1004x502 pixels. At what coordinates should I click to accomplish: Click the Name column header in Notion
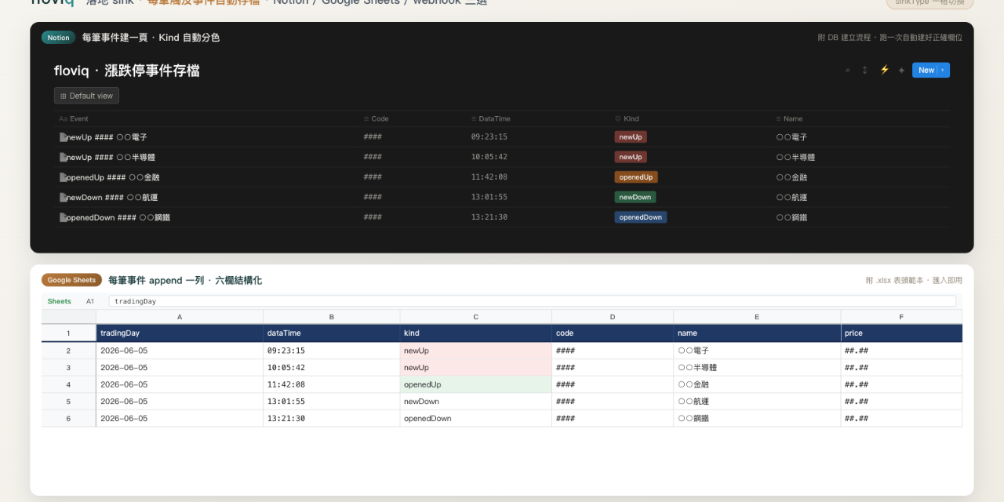coord(789,119)
